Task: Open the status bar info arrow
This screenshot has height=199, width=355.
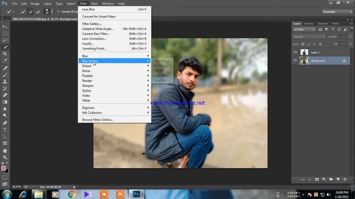Action: coord(74,187)
